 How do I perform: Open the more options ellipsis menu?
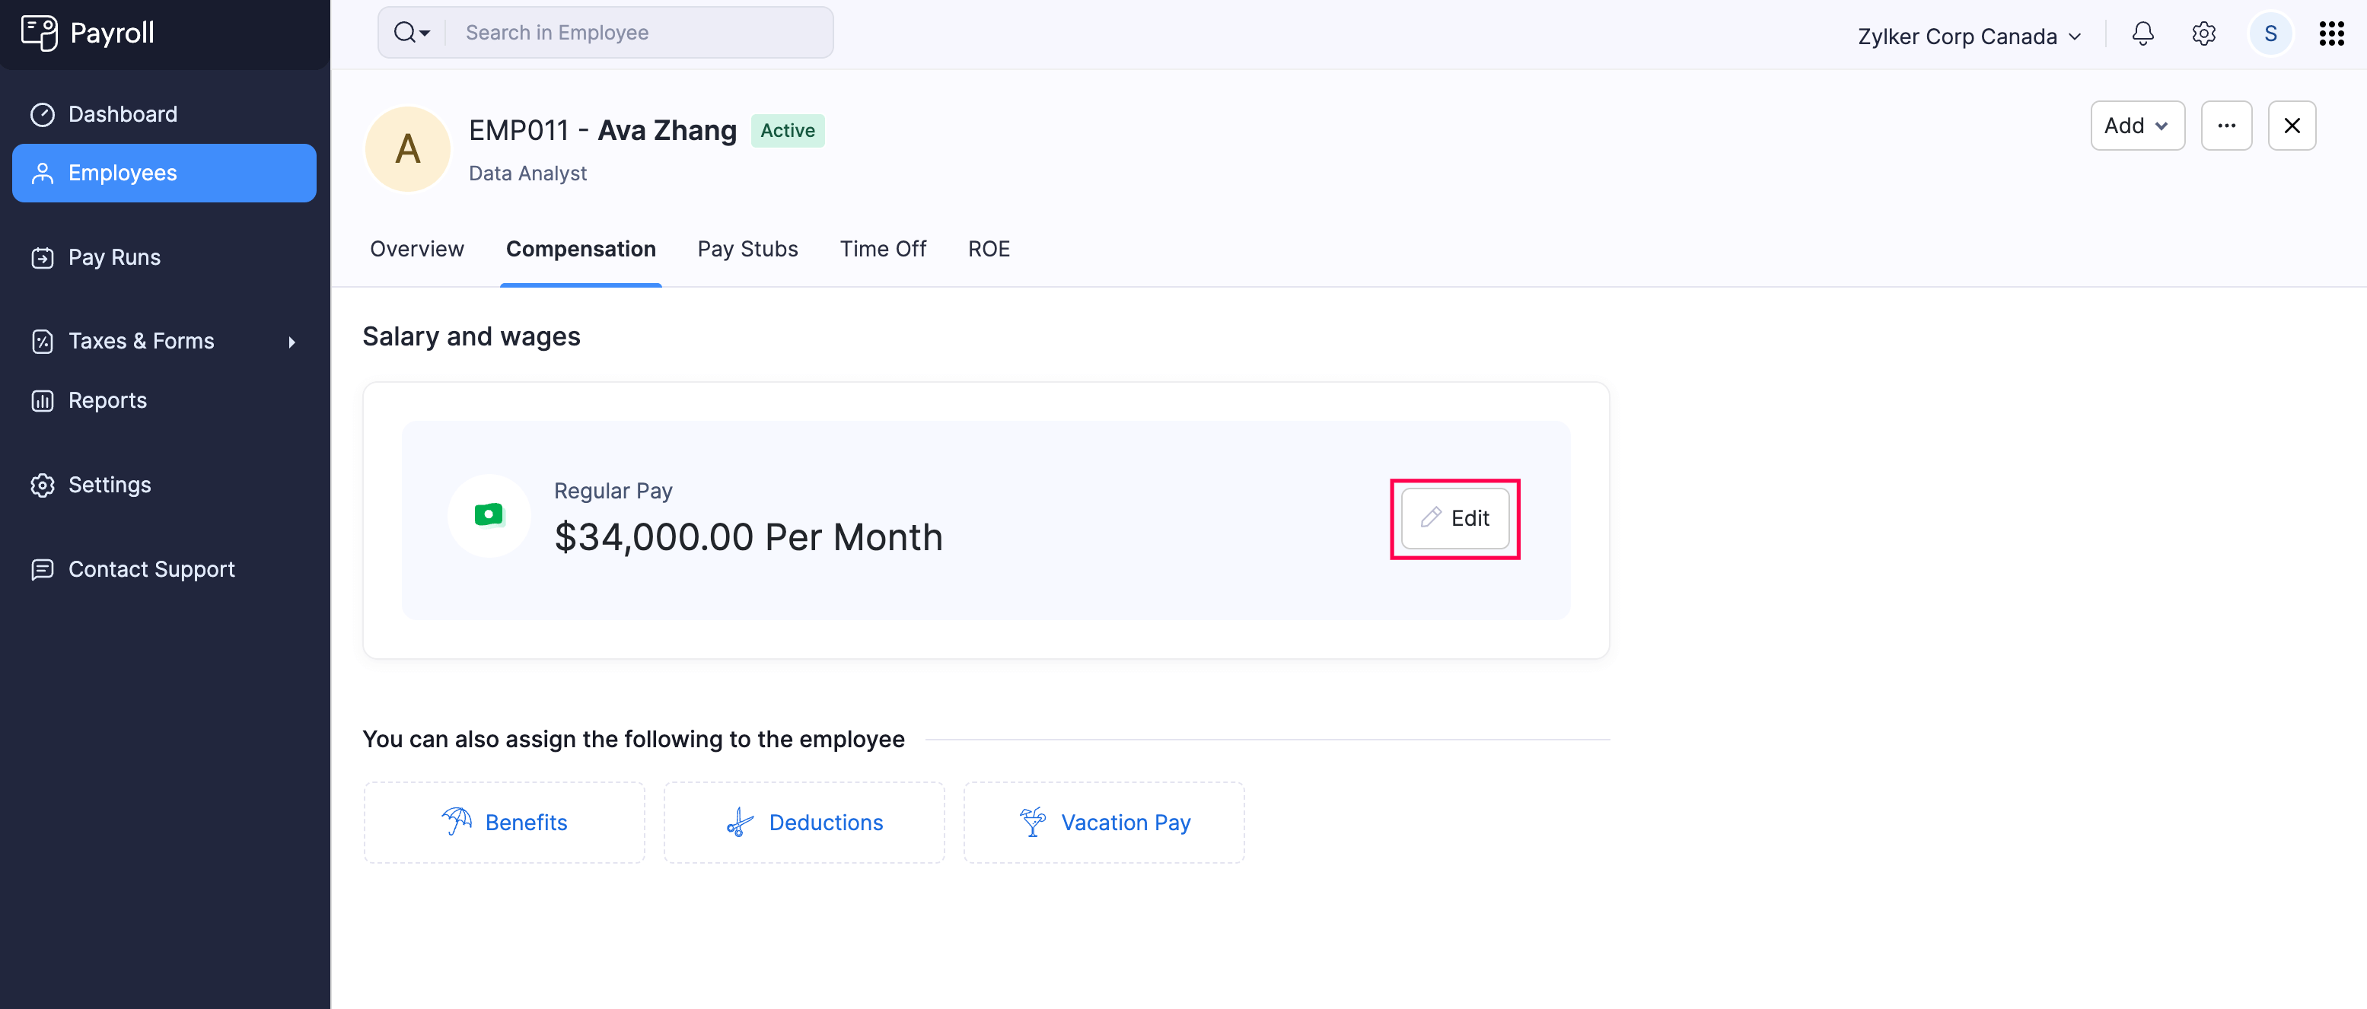click(x=2227, y=125)
